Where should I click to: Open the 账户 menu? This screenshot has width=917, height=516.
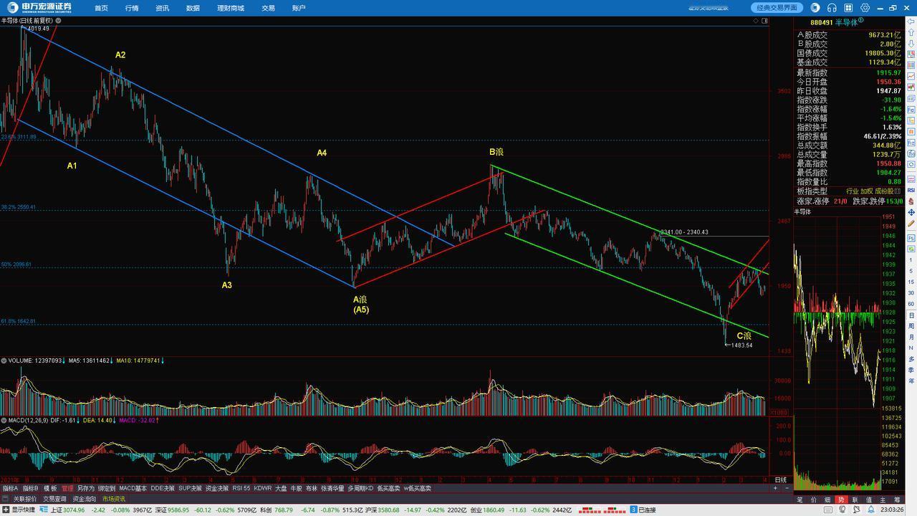click(x=299, y=8)
